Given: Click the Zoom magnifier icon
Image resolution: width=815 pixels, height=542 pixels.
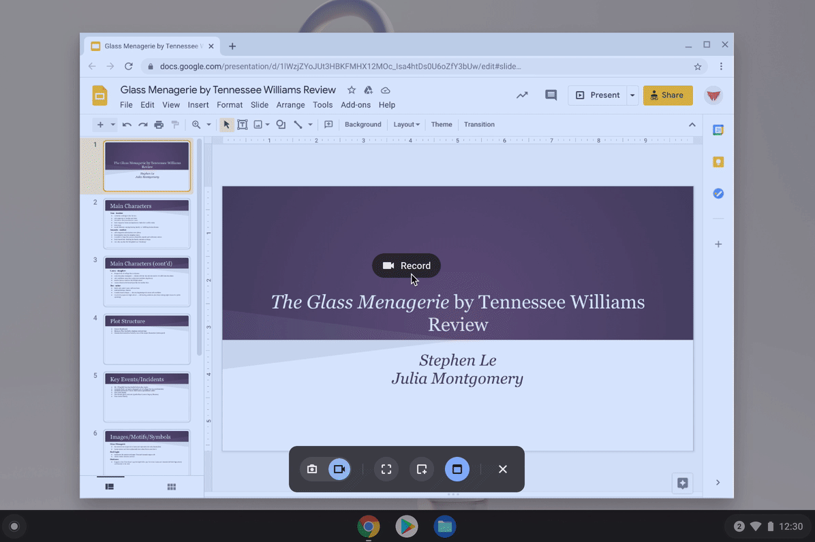Looking at the screenshot, I should tap(196, 125).
